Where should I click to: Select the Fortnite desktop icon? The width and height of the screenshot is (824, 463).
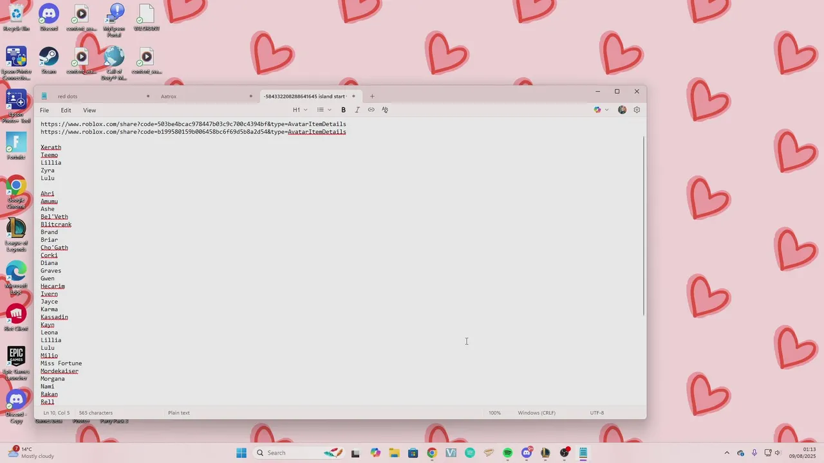coord(16,146)
